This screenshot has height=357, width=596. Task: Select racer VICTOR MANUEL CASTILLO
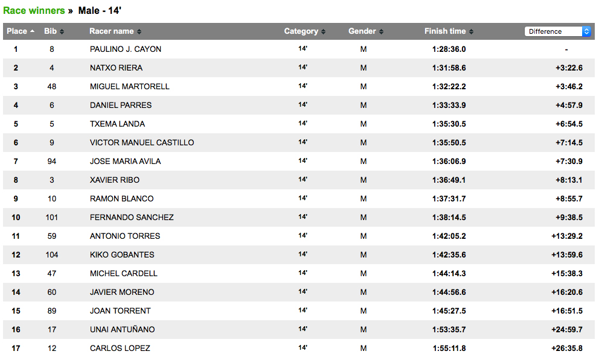tap(142, 142)
